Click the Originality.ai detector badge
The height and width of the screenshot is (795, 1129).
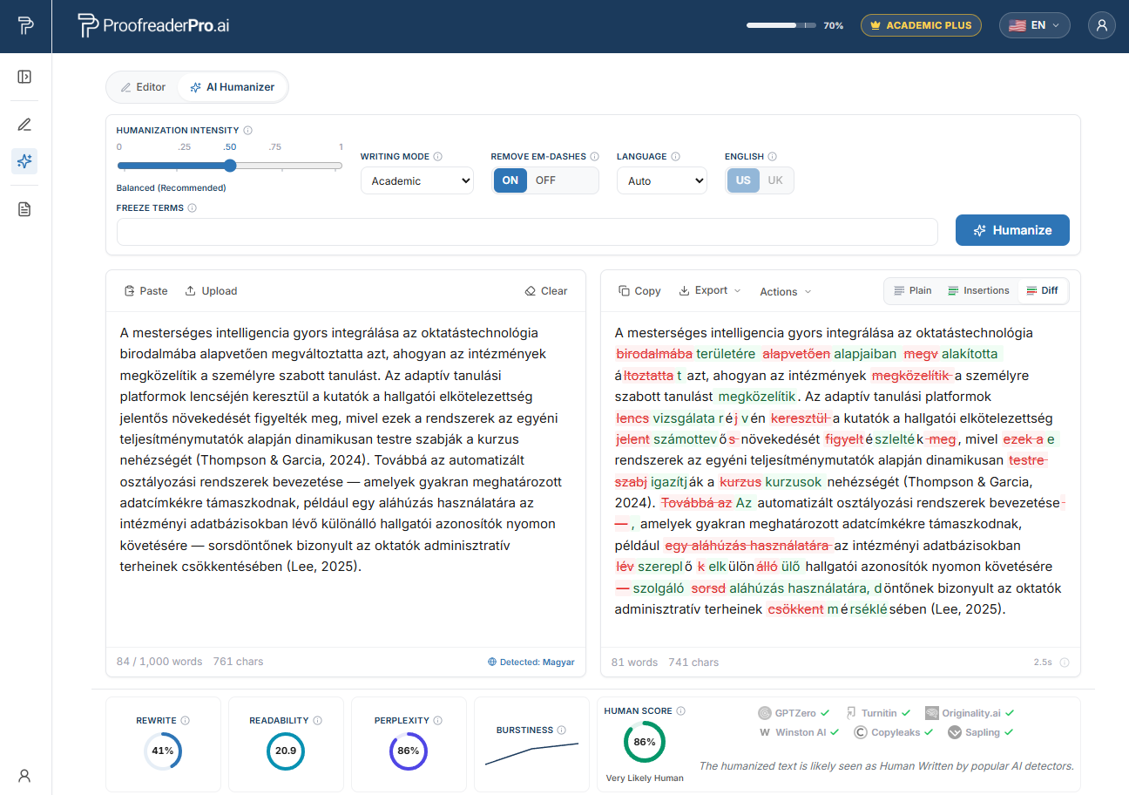pos(970,713)
